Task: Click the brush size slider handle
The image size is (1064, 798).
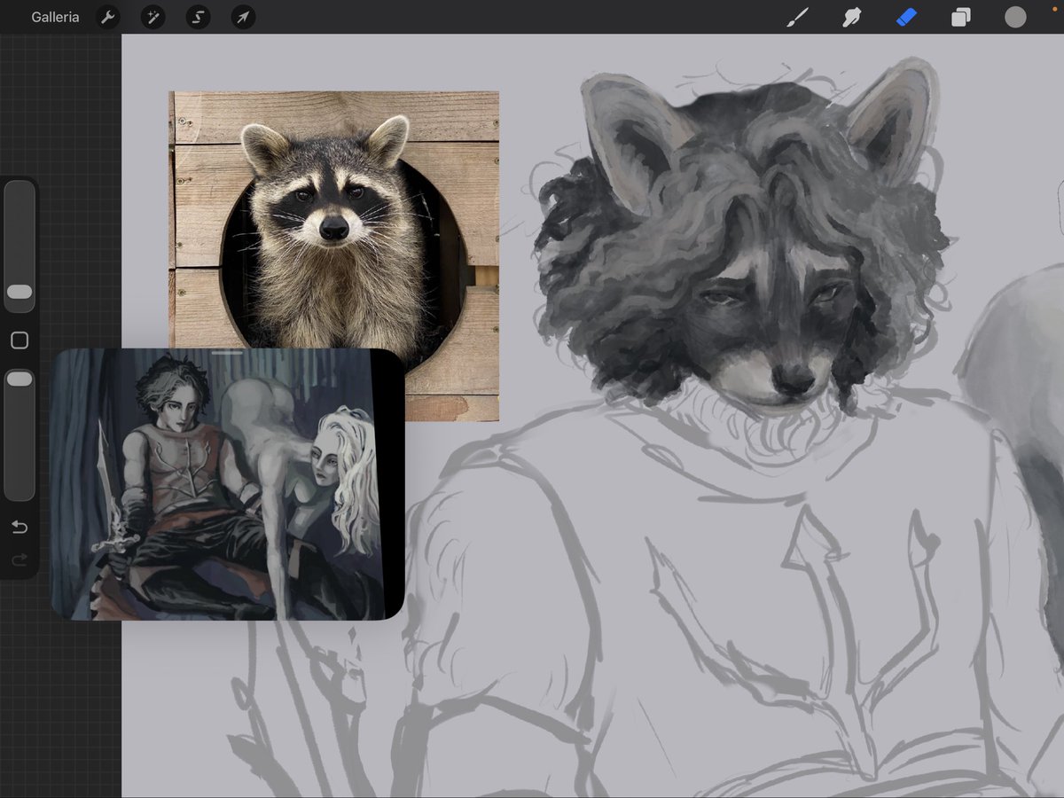Action: 20,292
